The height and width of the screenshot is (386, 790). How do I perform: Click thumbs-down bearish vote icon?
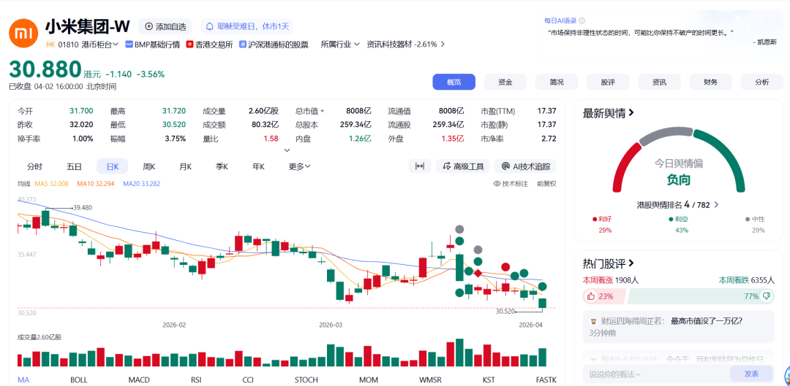click(x=767, y=296)
